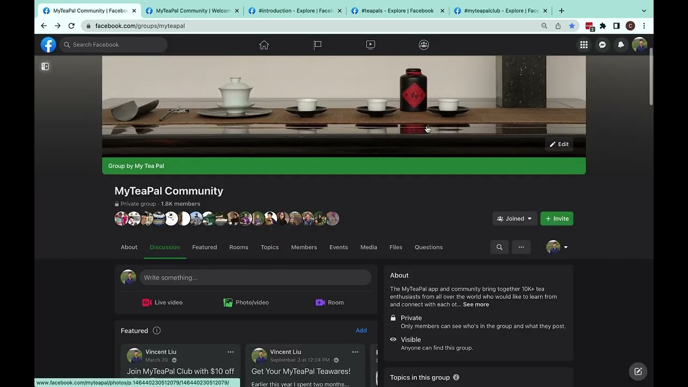
Task: Open the Watch video icon
Action: [370, 45]
